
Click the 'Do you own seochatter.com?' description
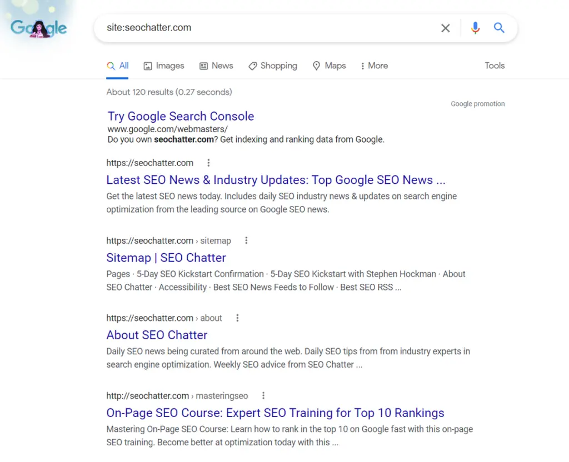coord(246,139)
